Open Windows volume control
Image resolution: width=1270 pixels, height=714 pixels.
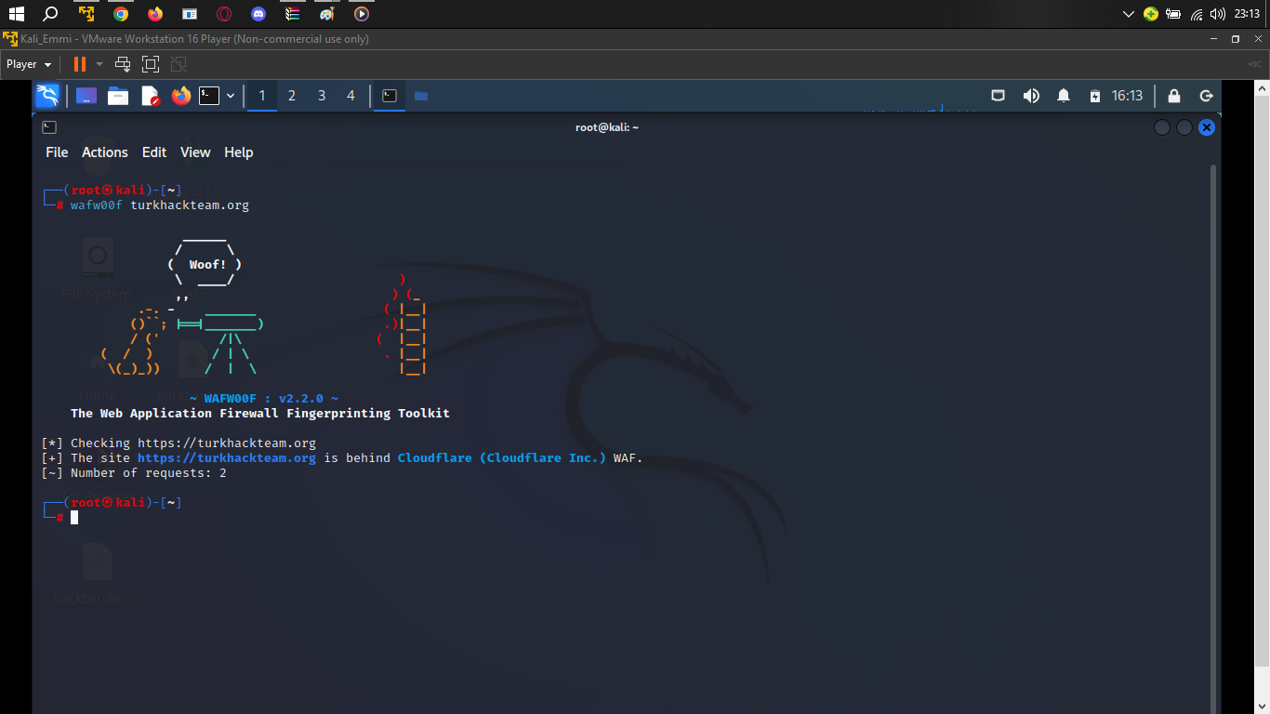click(x=1217, y=14)
